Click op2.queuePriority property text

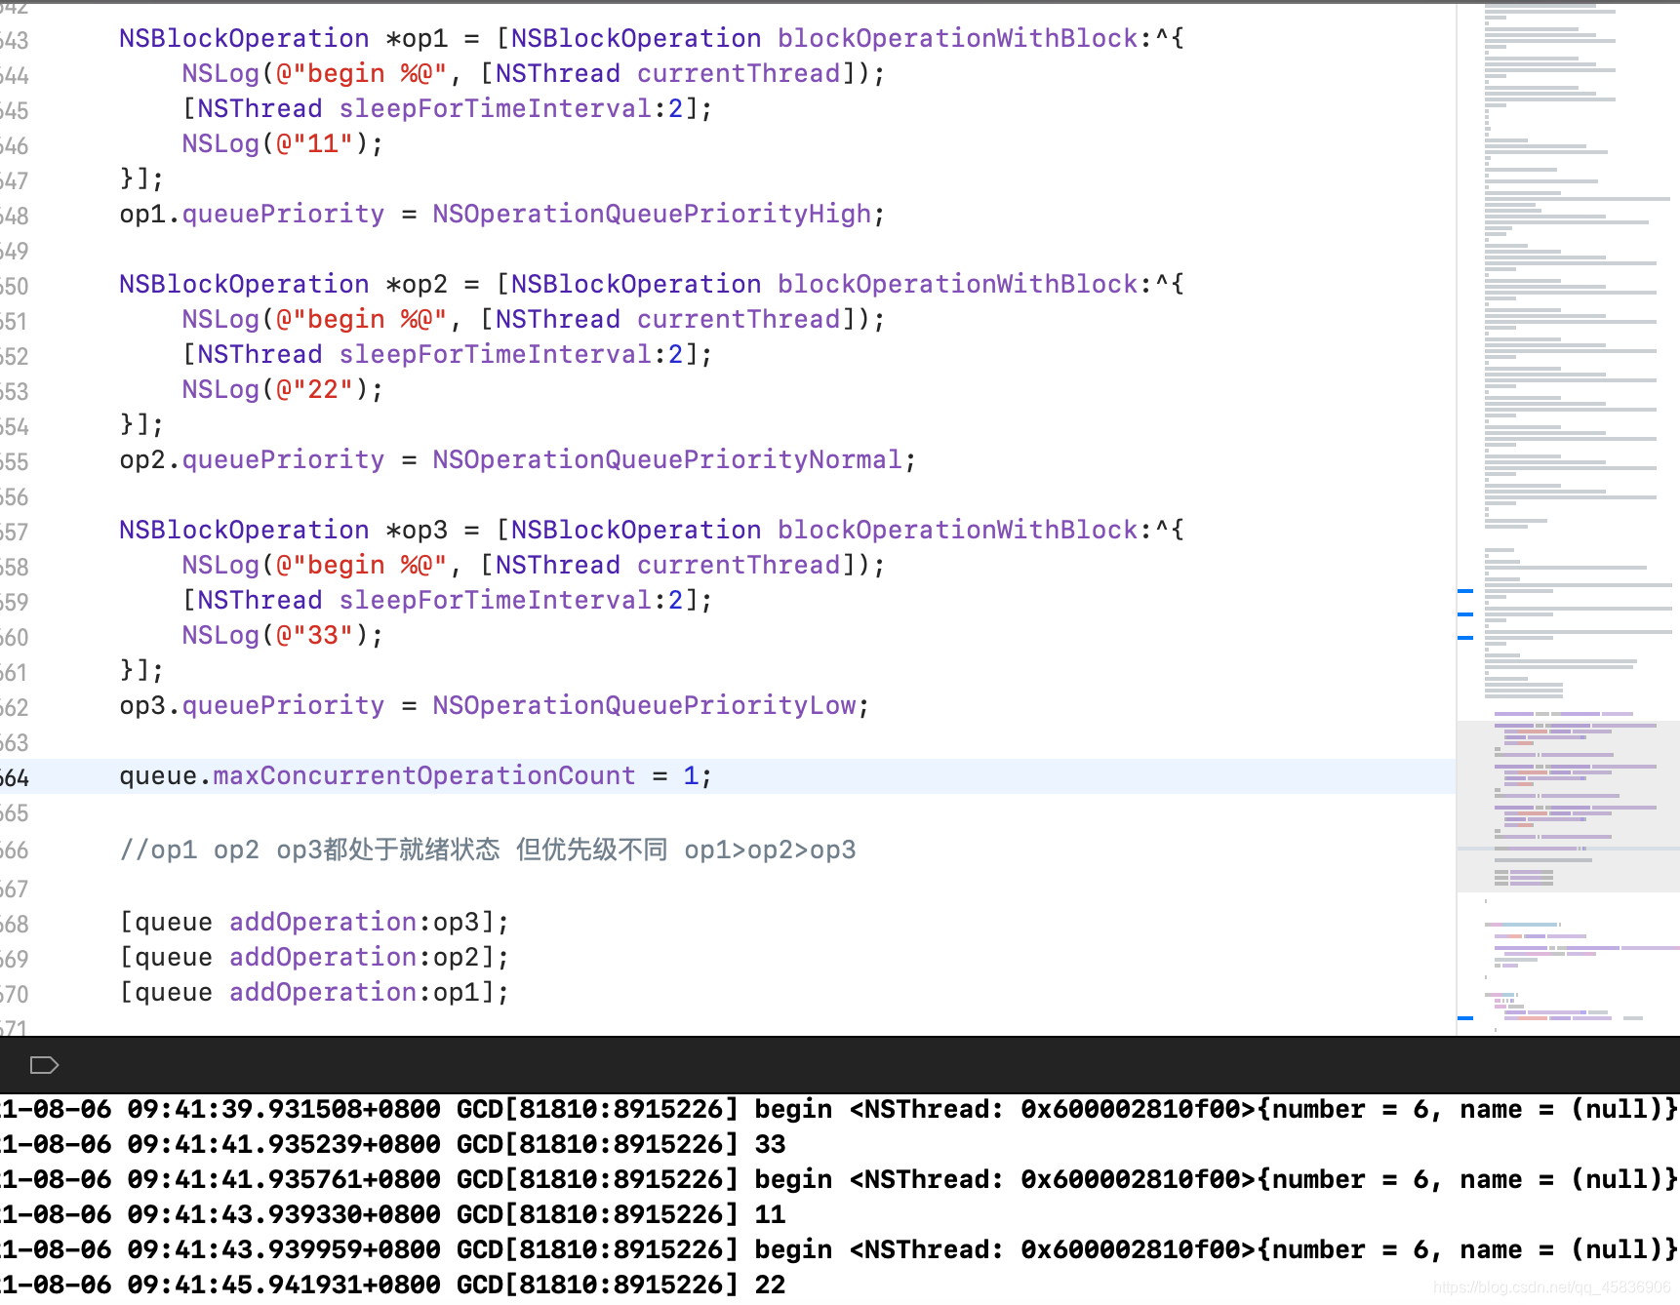coord(252,459)
